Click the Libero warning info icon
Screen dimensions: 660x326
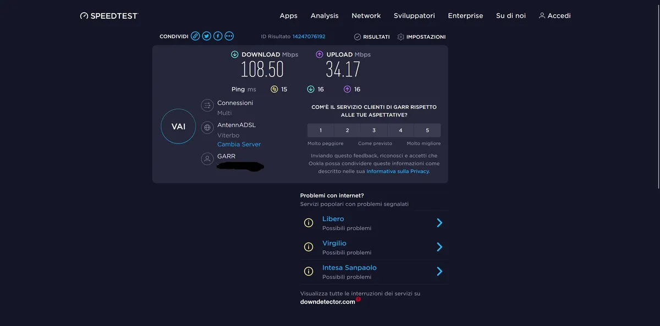309,223
